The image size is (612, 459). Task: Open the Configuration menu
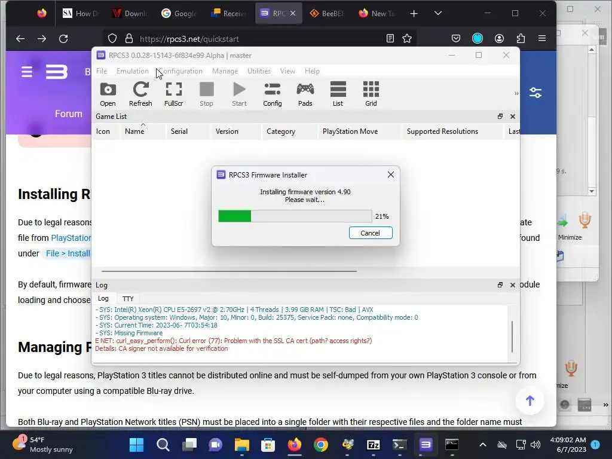180,71
